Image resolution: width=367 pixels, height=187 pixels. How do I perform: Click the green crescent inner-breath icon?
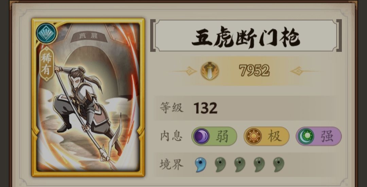pos(306,136)
